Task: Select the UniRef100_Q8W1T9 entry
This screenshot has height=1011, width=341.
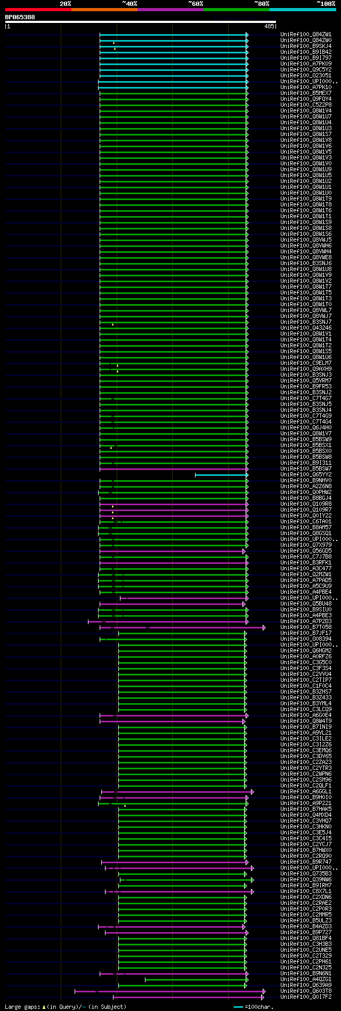Action: click(x=306, y=199)
